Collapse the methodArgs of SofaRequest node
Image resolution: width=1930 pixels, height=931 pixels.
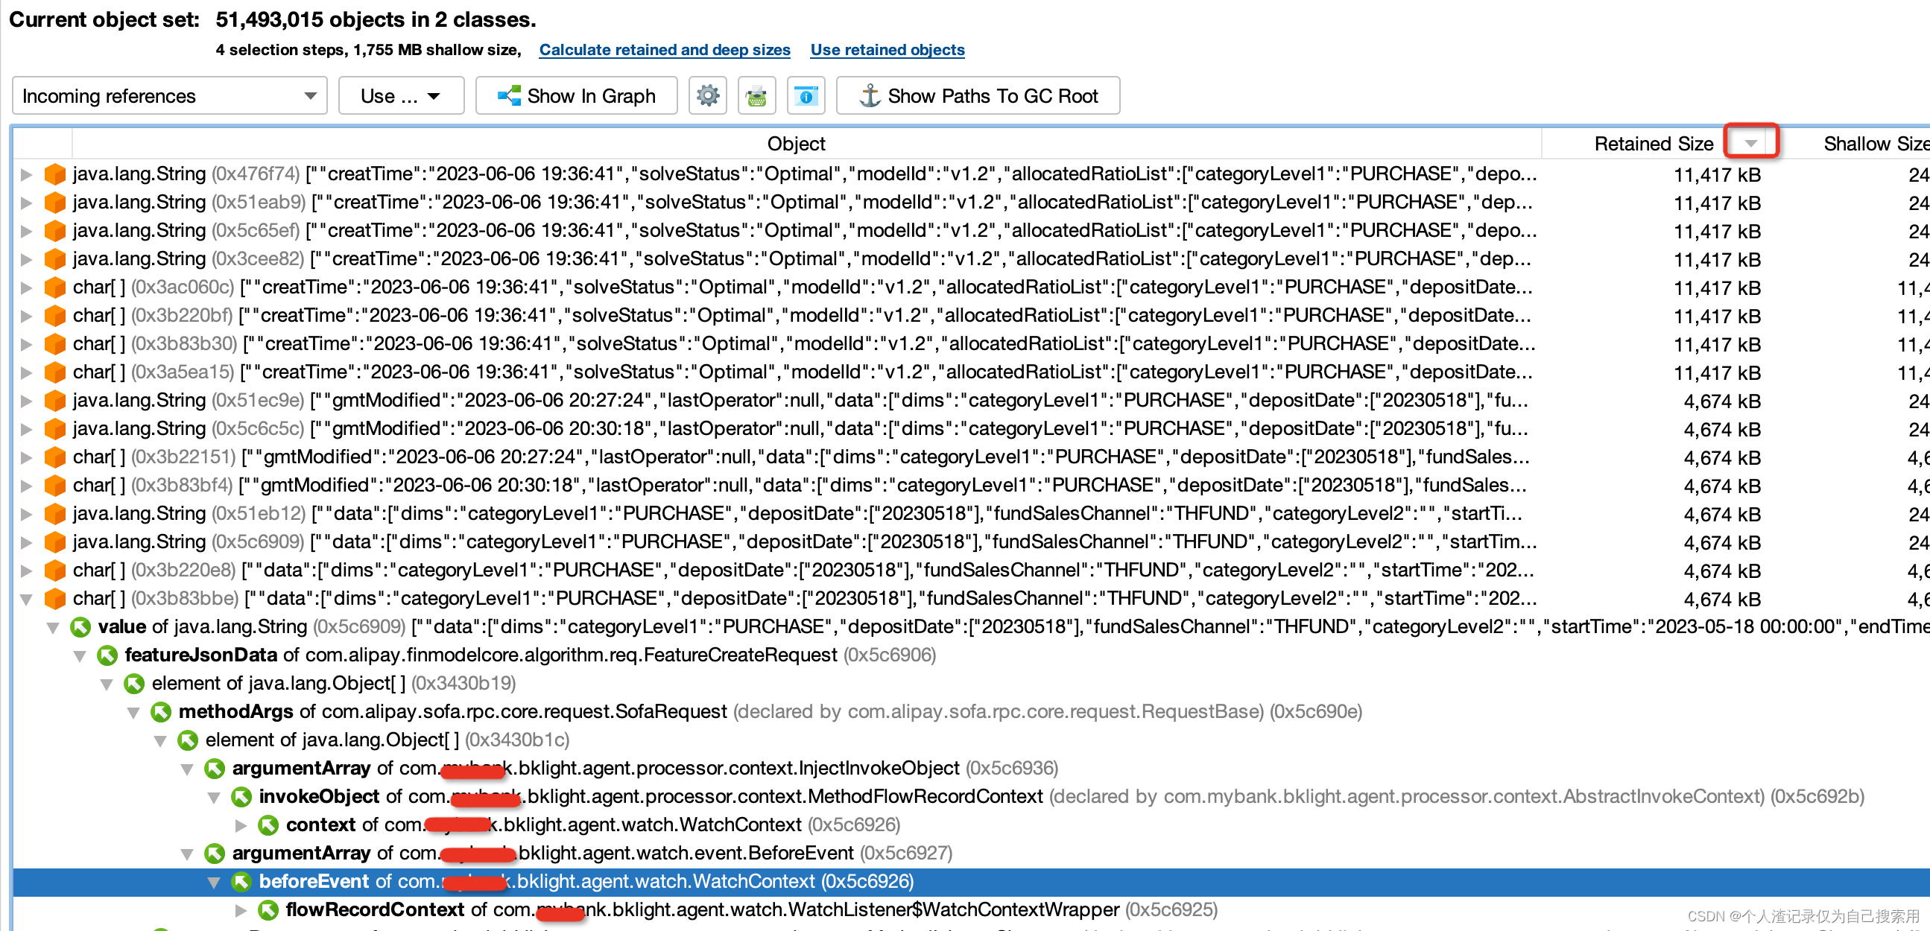pos(133,711)
